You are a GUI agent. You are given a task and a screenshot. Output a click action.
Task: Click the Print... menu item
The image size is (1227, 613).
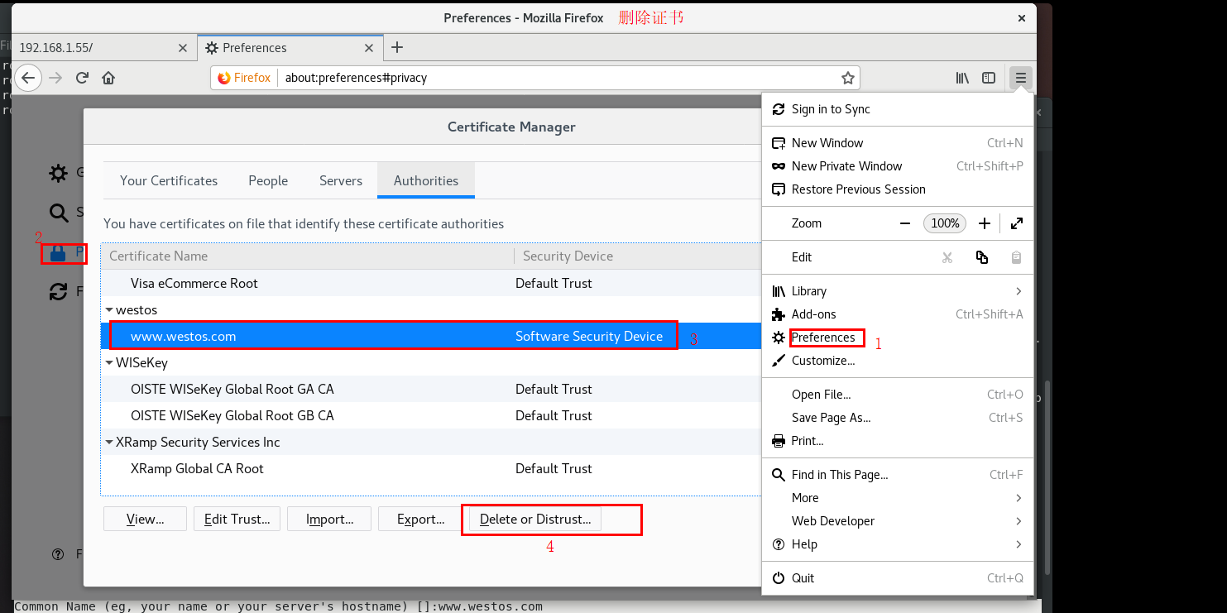click(898, 441)
